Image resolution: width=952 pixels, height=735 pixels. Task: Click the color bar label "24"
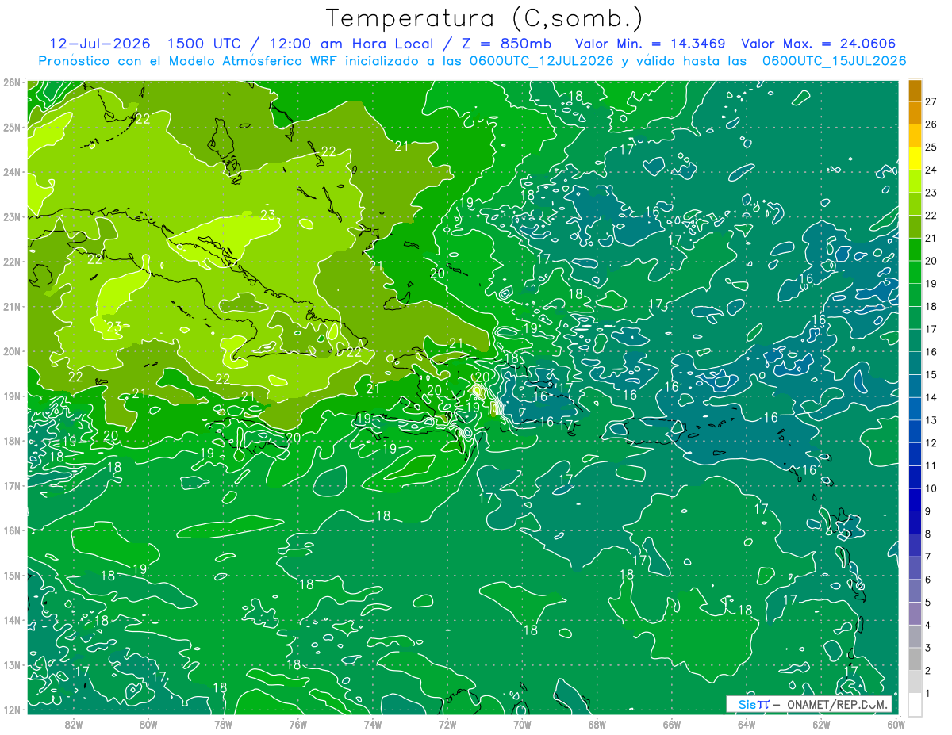(x=931, y=170)
